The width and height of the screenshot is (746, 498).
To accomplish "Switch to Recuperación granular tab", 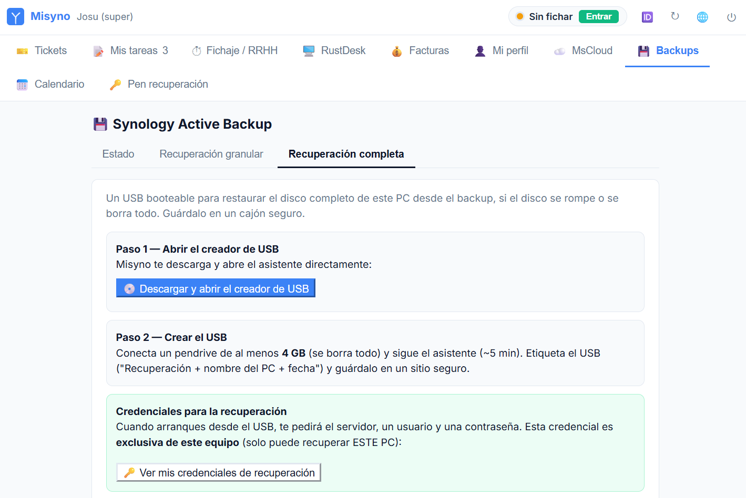I will 211,154.
